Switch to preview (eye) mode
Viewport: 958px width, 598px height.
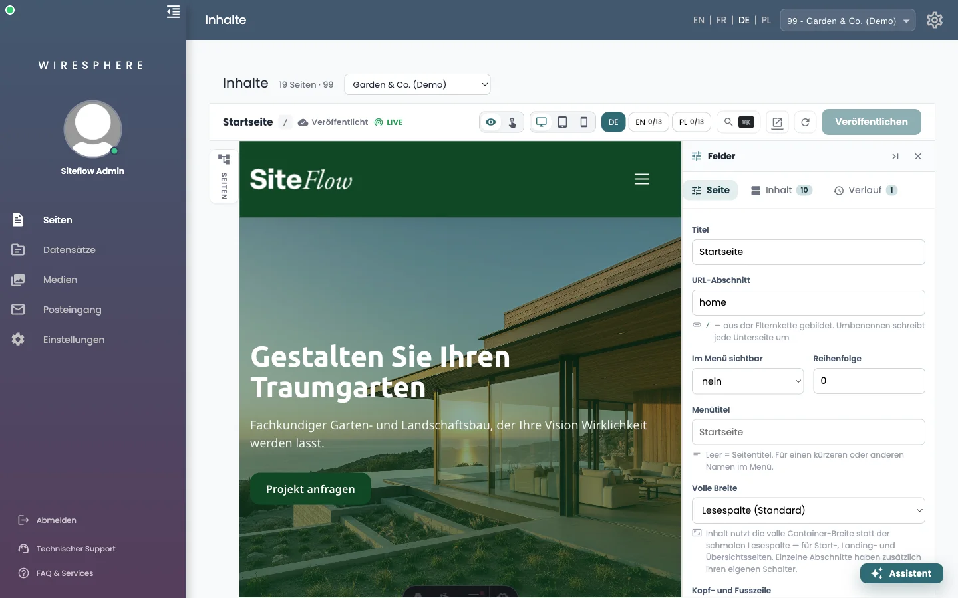tap(491, 122)
